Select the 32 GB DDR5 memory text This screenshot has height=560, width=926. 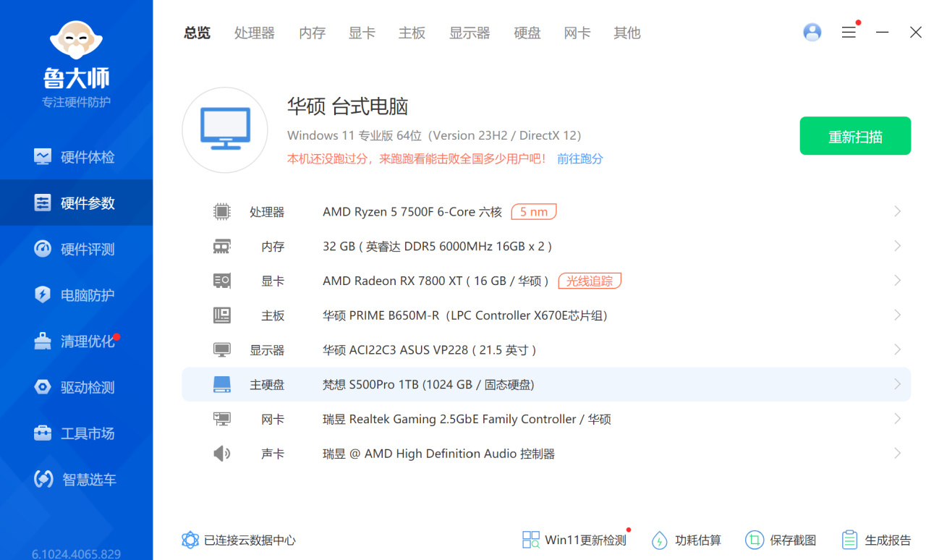pyautogui.click(x=438, y=247)
